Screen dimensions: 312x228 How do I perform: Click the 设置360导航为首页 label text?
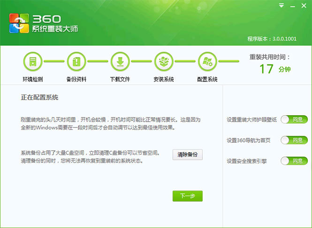249,140
